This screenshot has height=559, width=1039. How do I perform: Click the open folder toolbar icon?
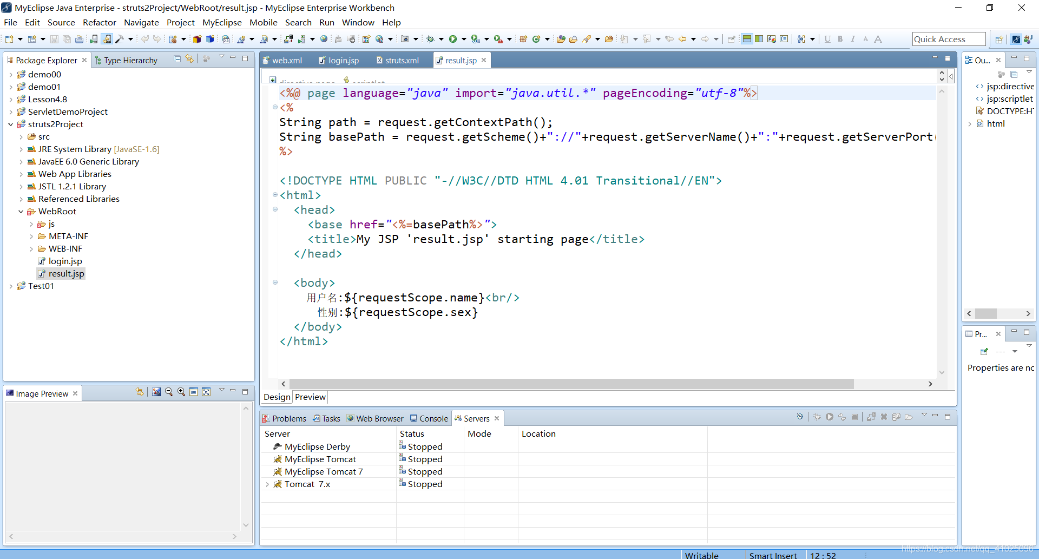pos(573,39)
